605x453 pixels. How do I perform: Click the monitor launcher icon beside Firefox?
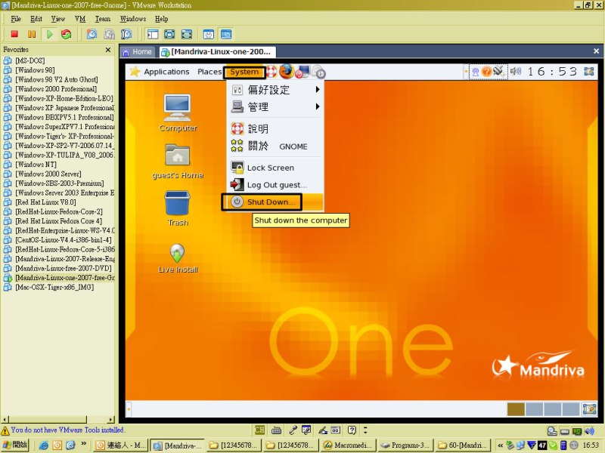(302, 71)
